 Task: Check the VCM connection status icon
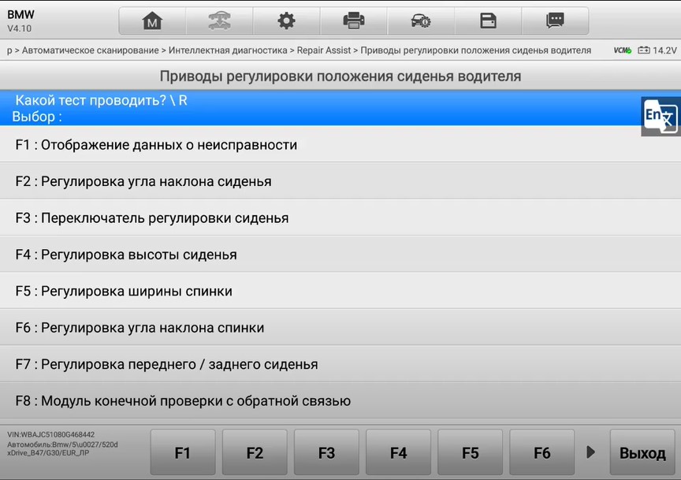tap(623, 50)
